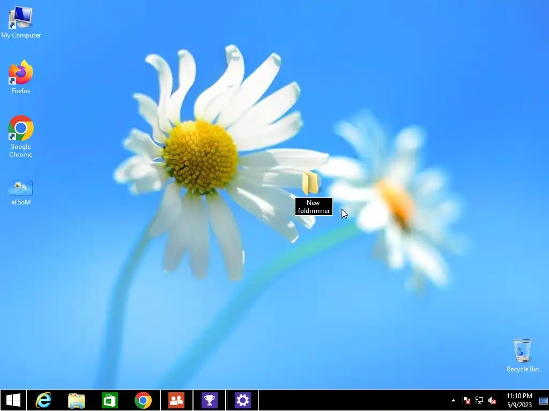
Task: Click the network status tray icon
Action: tap(479, 400)
